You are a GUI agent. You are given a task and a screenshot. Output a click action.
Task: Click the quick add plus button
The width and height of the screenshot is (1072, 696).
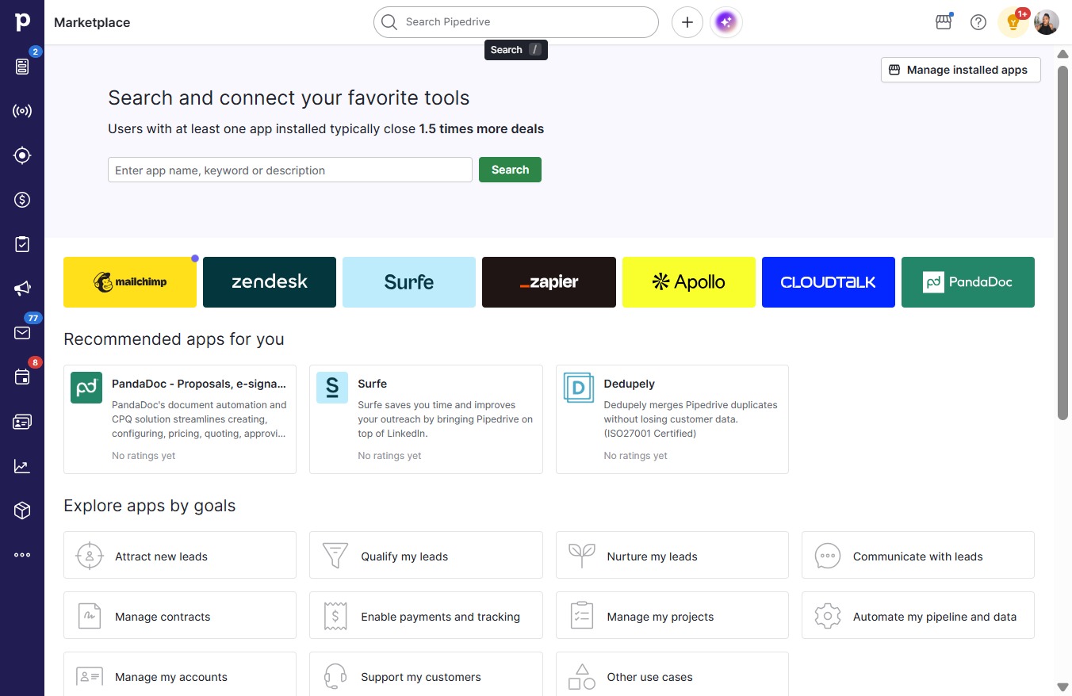point(687,22)
